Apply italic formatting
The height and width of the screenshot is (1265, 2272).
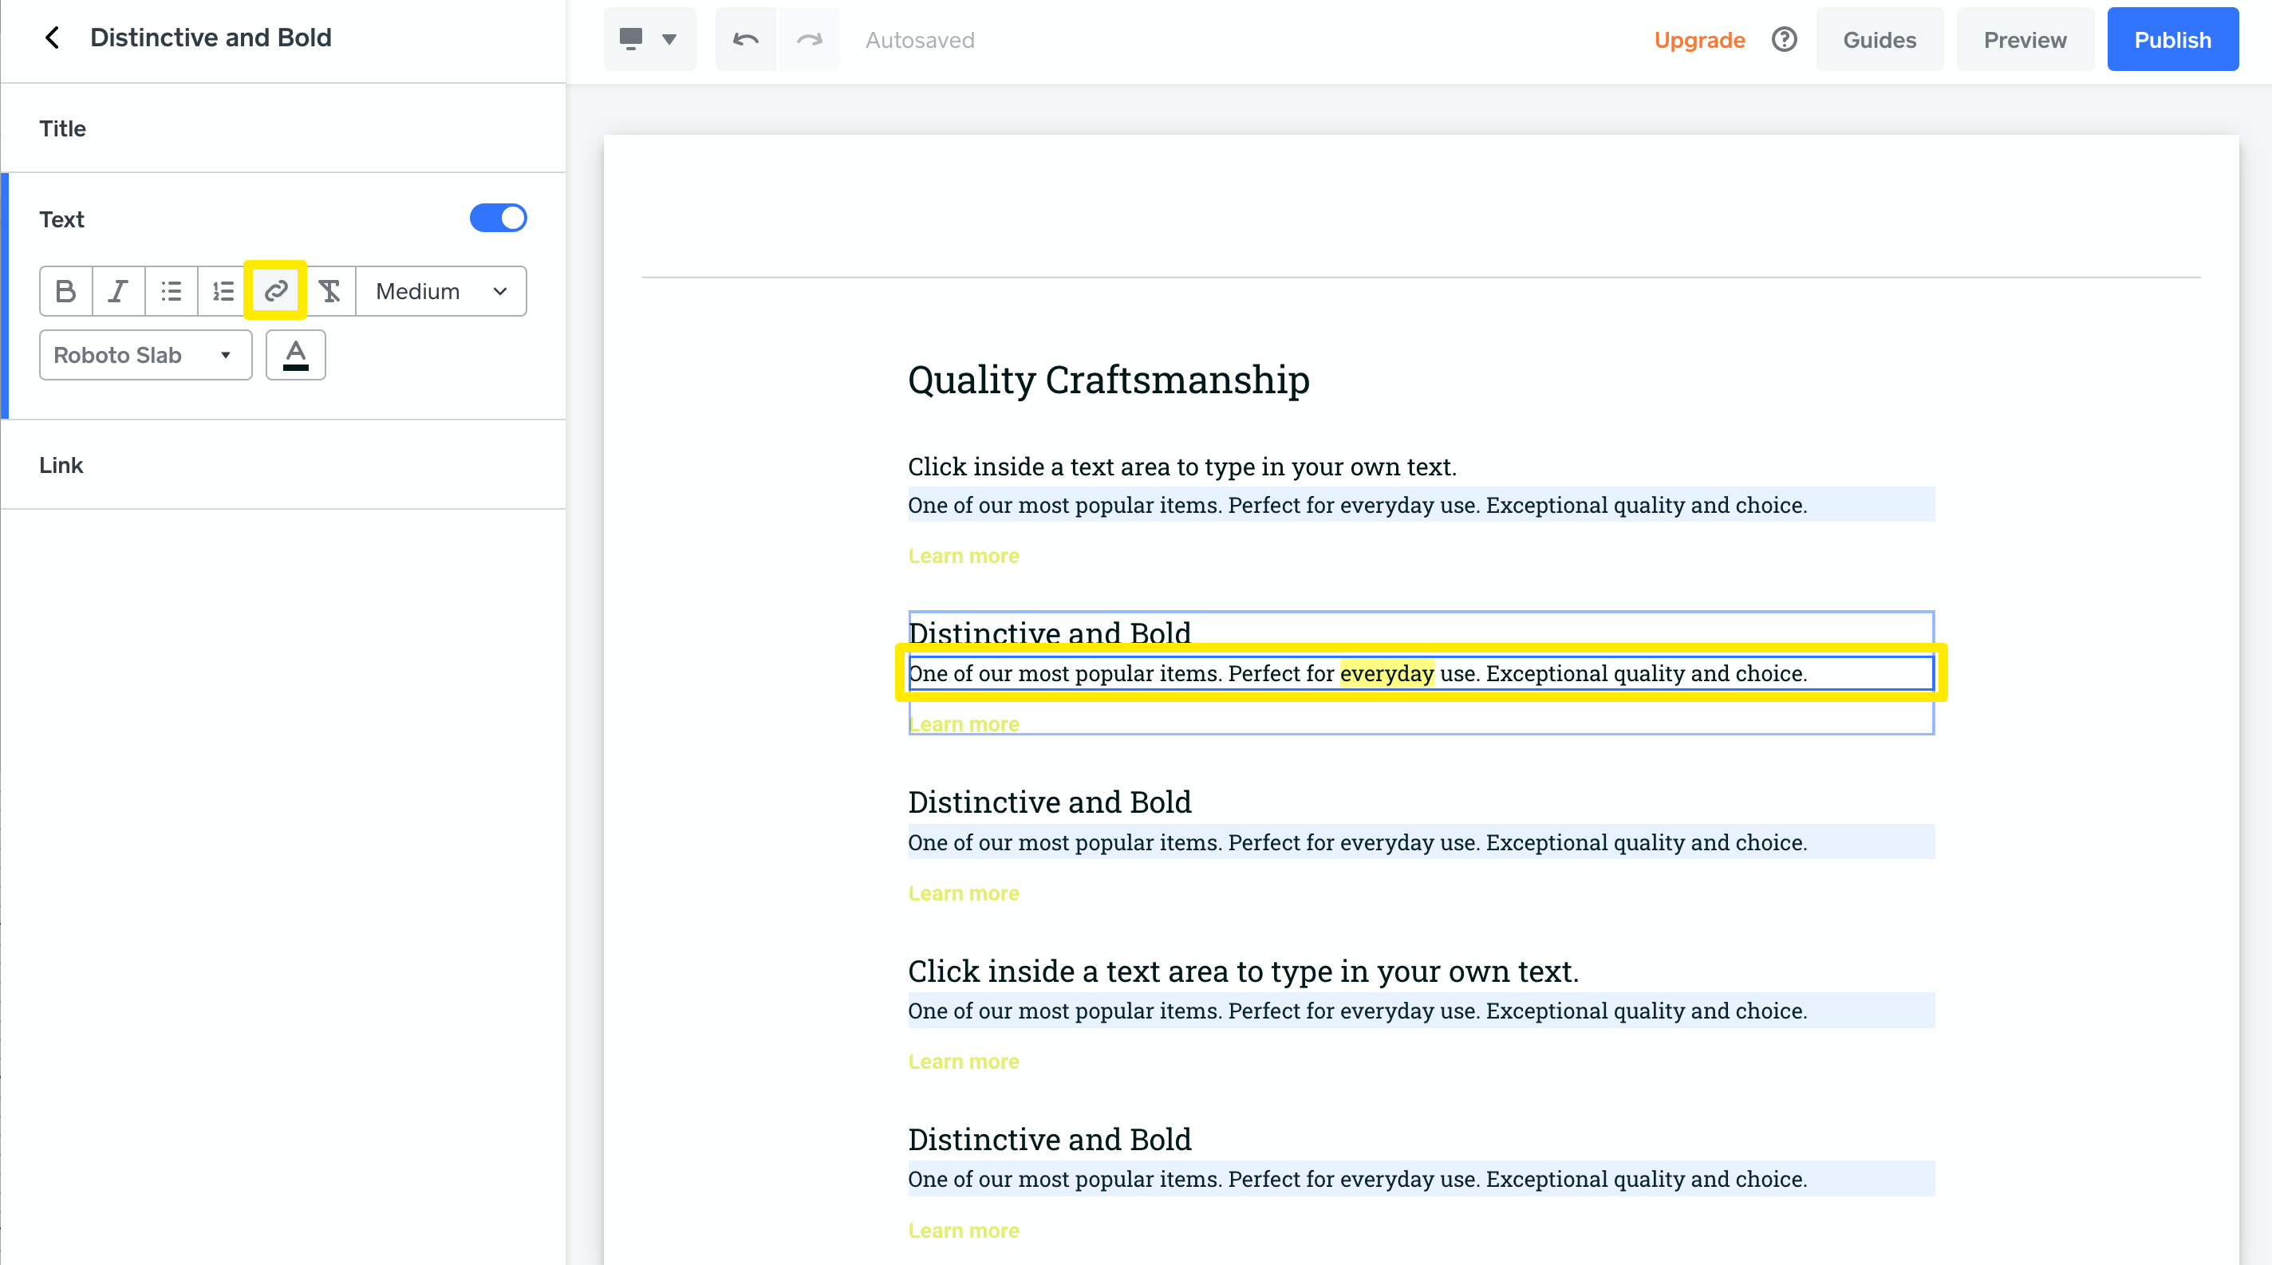(x=117, y=291)
